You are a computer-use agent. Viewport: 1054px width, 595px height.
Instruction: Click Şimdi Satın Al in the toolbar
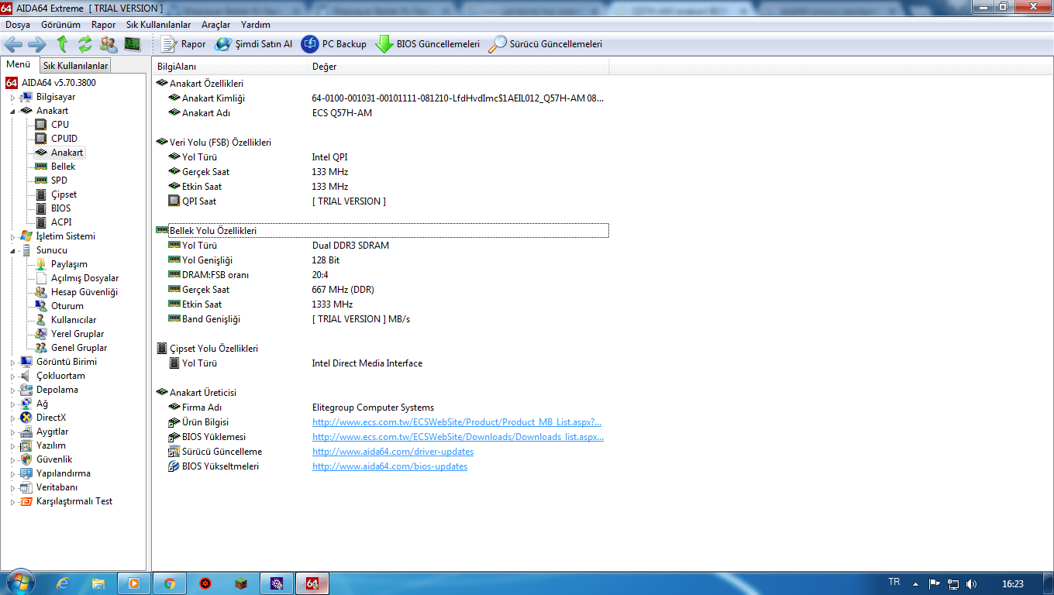tap(253, 44)
